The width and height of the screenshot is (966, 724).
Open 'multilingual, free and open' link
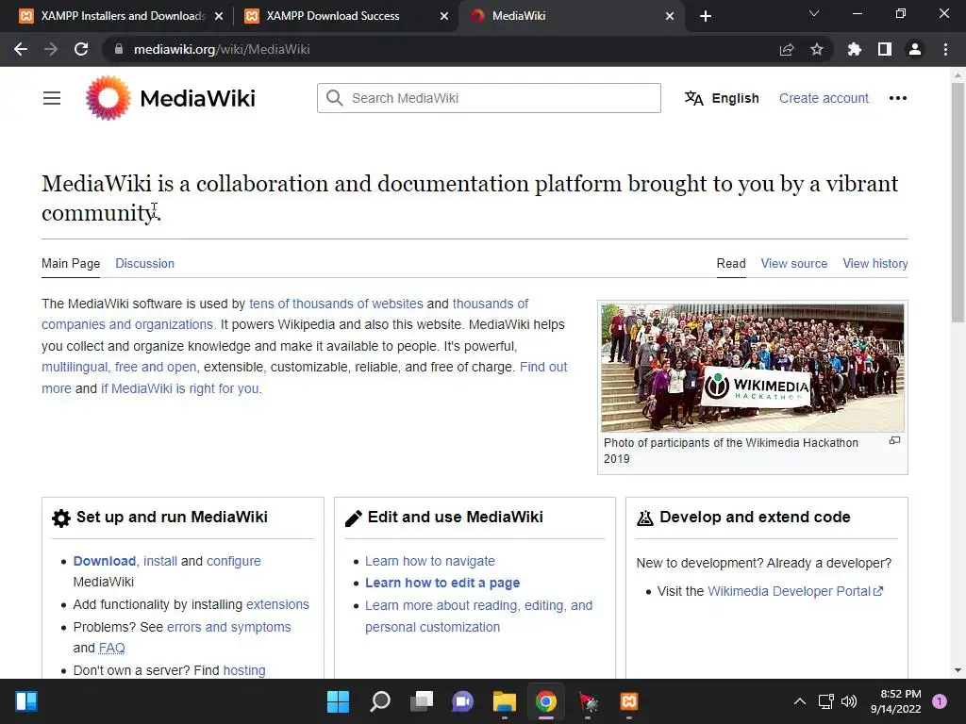click(119, 367)
